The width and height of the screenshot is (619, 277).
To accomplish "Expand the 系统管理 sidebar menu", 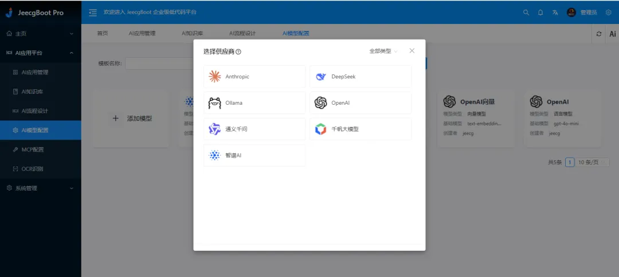I will point(41,188).
